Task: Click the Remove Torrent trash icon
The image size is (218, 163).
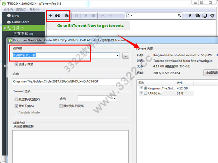Action: pyautogui.click(x=76, y=16)
